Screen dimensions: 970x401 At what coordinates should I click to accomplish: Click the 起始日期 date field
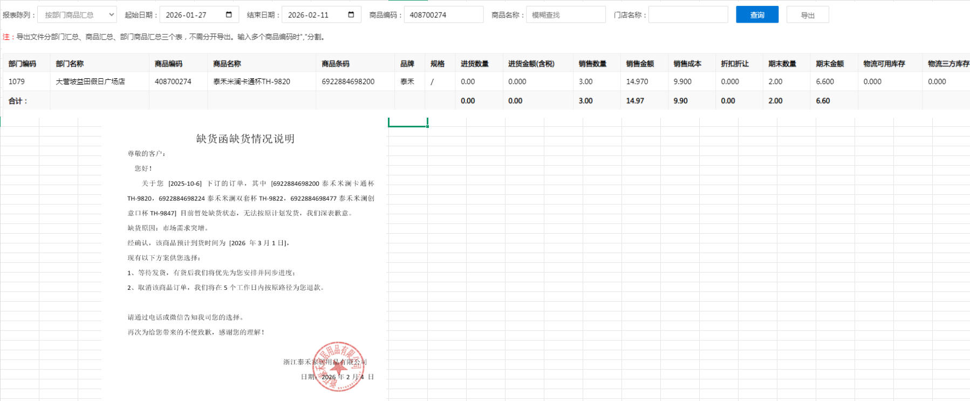point(193,15)
